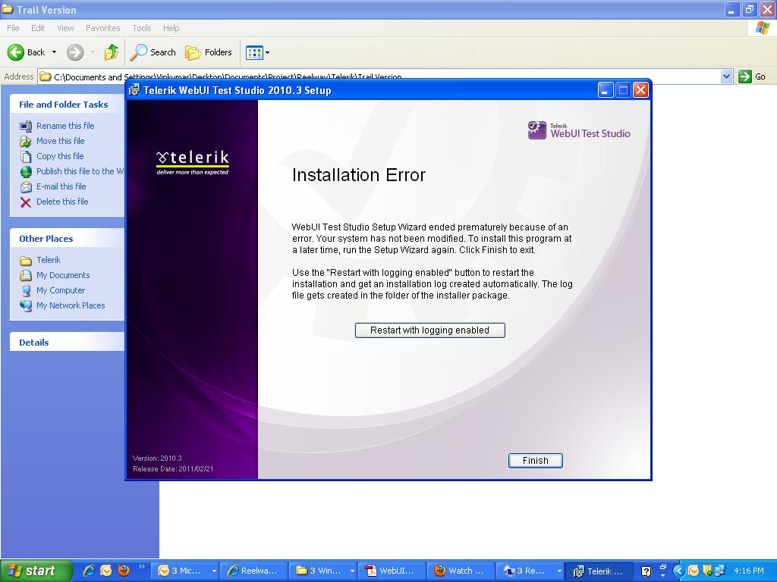Open Telerik folder in Other Places
777x582 pixels.
click(x=49, y=260)
